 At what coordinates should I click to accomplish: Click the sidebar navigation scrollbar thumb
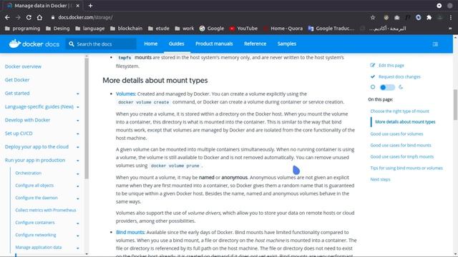click(87, 118)
